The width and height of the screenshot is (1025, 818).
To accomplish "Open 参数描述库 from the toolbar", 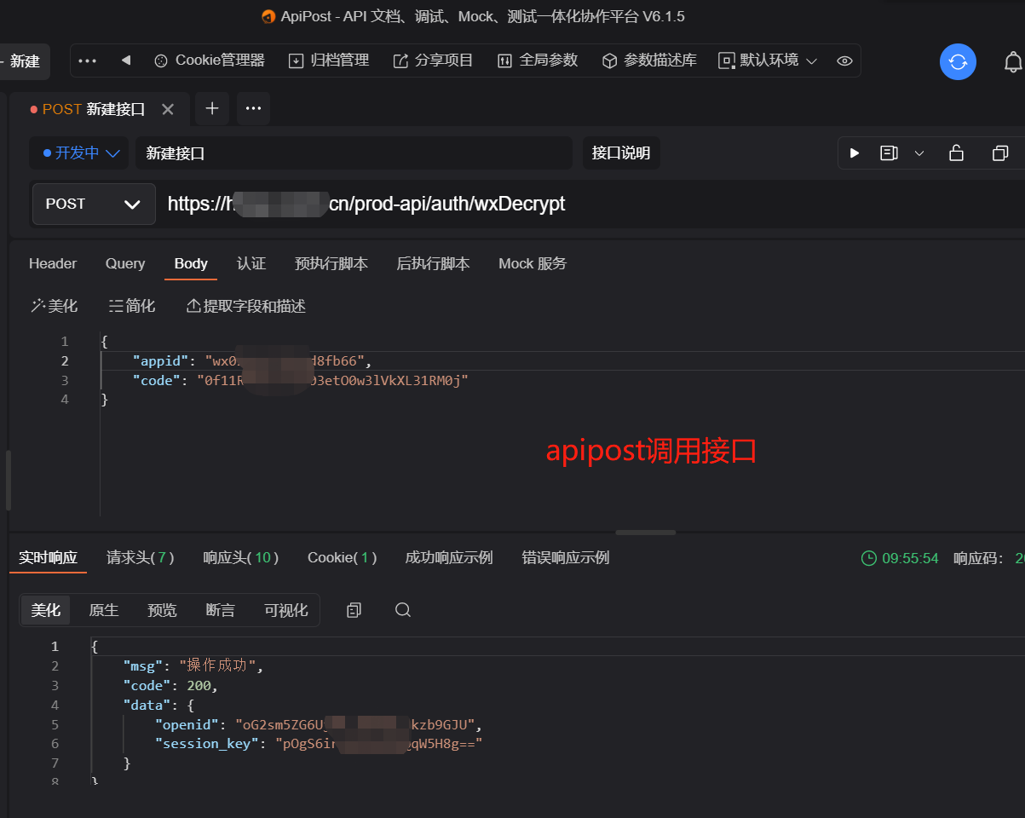I will (649, 60).
